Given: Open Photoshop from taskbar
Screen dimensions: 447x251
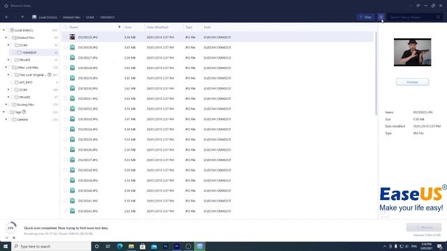Looking at the screenshot, I should (x=166, y=246).
